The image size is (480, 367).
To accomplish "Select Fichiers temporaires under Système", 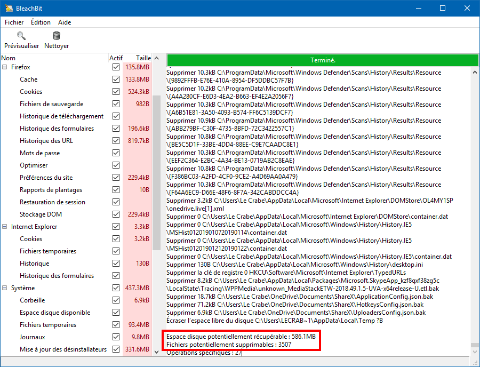I will click(x=48, y=324).
